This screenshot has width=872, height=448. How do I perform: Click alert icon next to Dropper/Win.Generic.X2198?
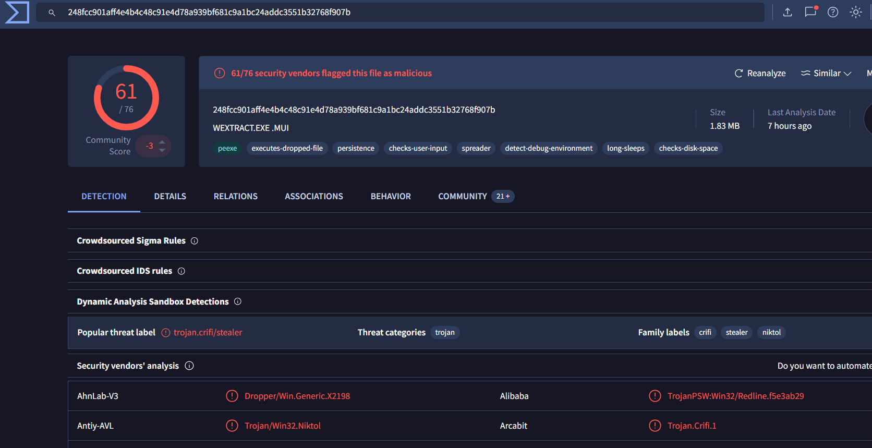pos(232,396)
